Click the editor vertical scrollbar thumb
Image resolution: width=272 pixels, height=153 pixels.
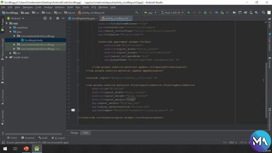point(266,90)
